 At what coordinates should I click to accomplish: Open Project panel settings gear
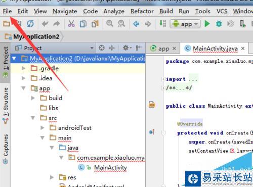[x=127, y=48]
